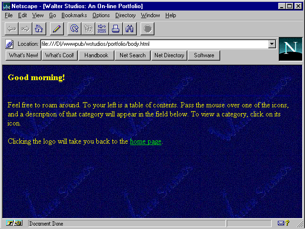Reload the page with the Reload icon
The width and height of the screenshot is (305, 229).
click(x=74, y=29)
